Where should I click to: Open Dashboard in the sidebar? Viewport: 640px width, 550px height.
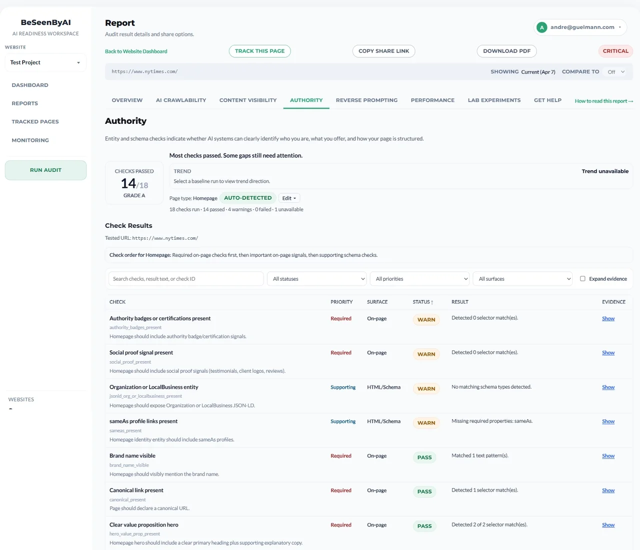30,85
